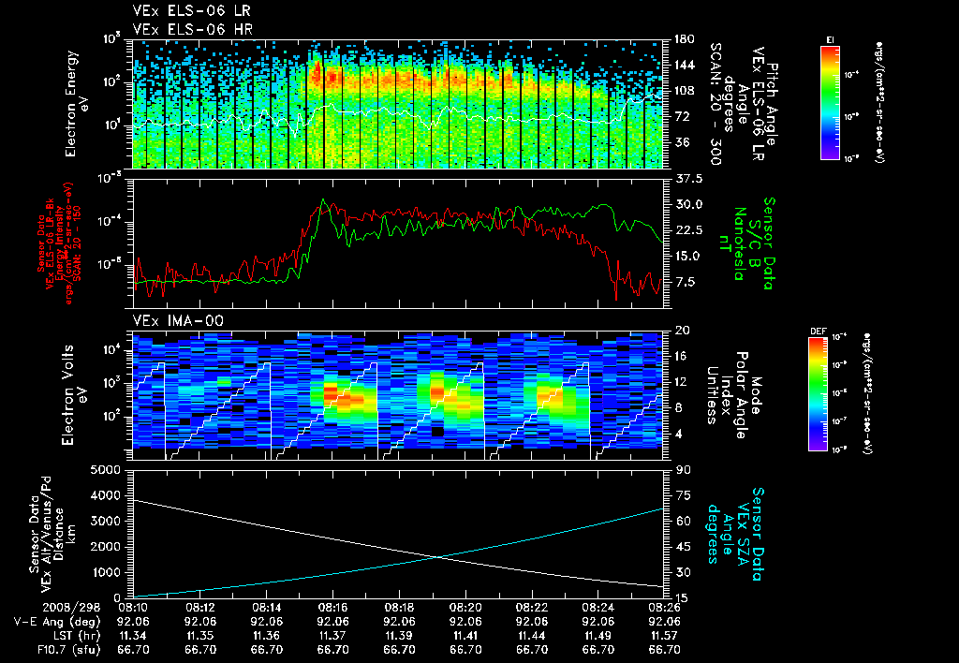Click where altitude and SZA lines cross

click(x=438, y=556)
